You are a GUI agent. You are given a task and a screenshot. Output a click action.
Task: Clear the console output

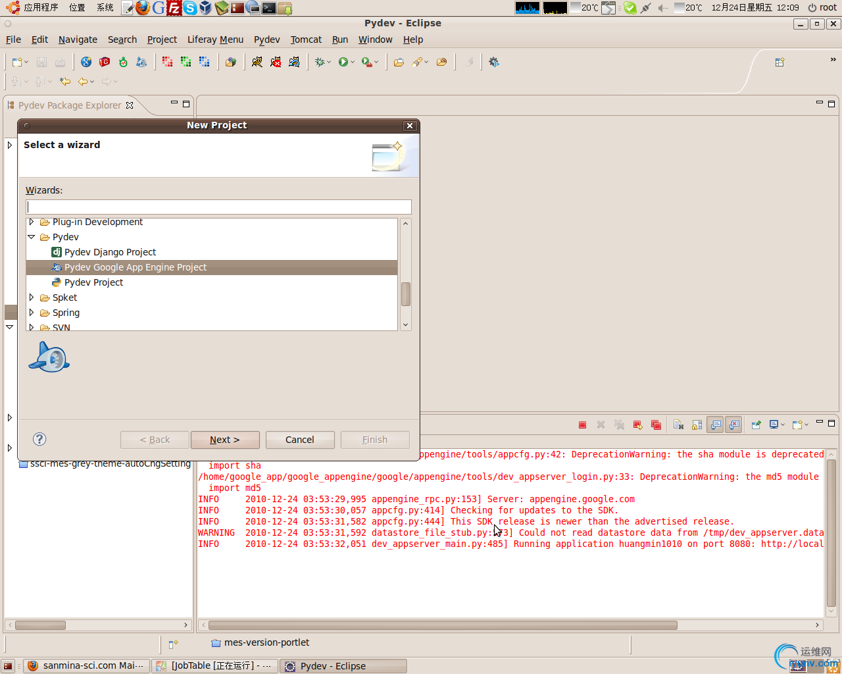coord(678,425)
